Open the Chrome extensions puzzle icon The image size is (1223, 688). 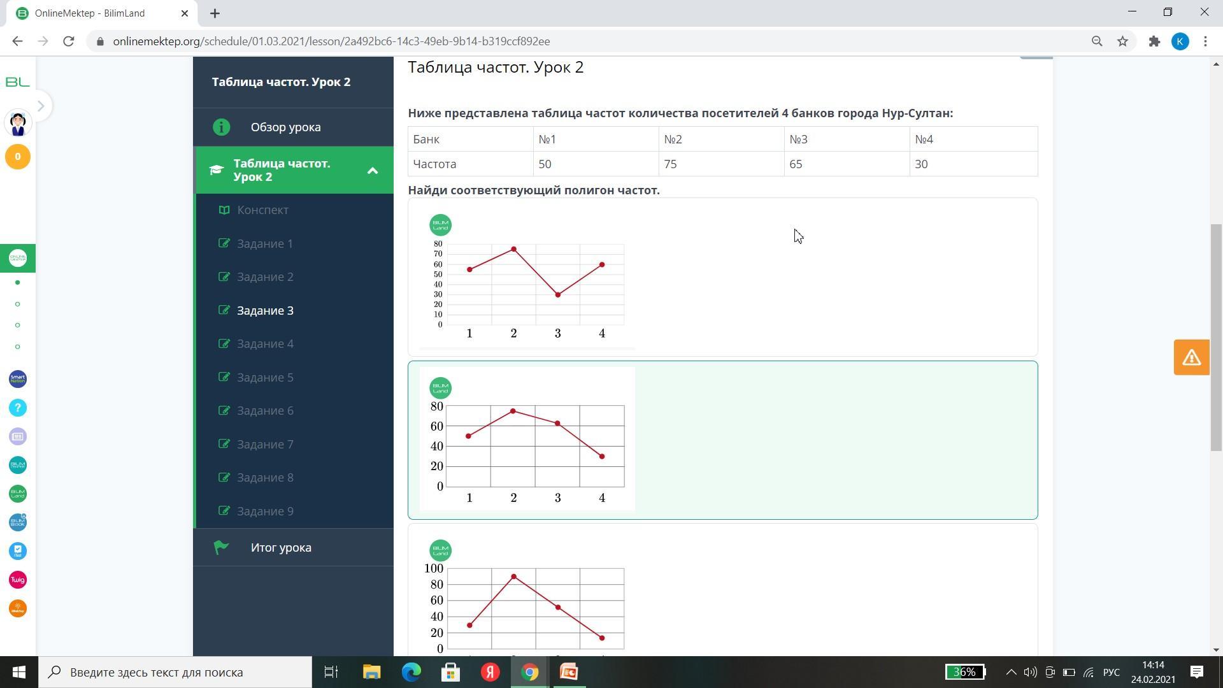(x=1154, y=41)
